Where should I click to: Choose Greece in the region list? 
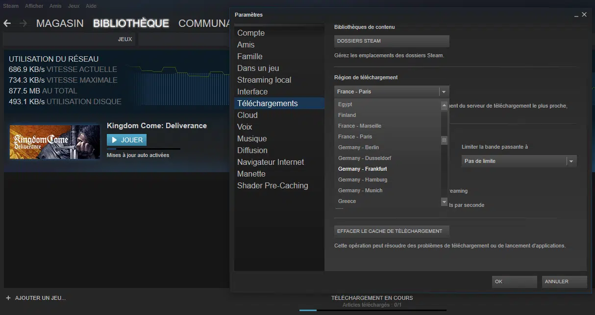pyautogui.click(x=388, y=201)
